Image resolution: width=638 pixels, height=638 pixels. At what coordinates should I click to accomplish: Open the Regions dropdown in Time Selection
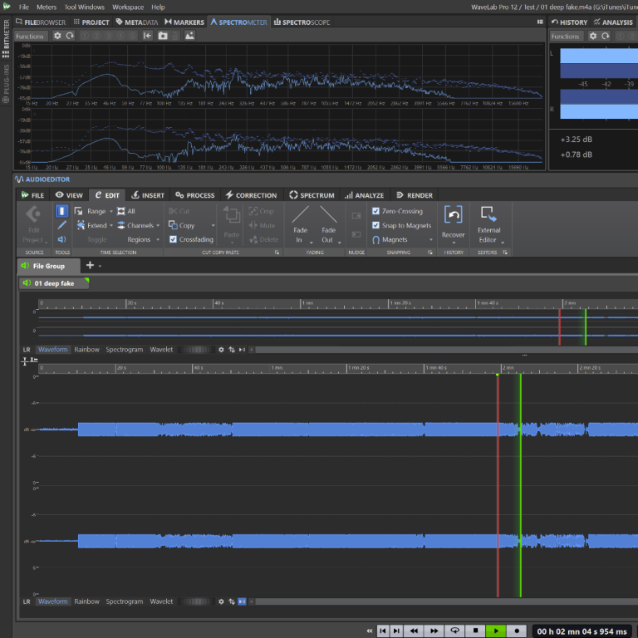coord(140,239)
